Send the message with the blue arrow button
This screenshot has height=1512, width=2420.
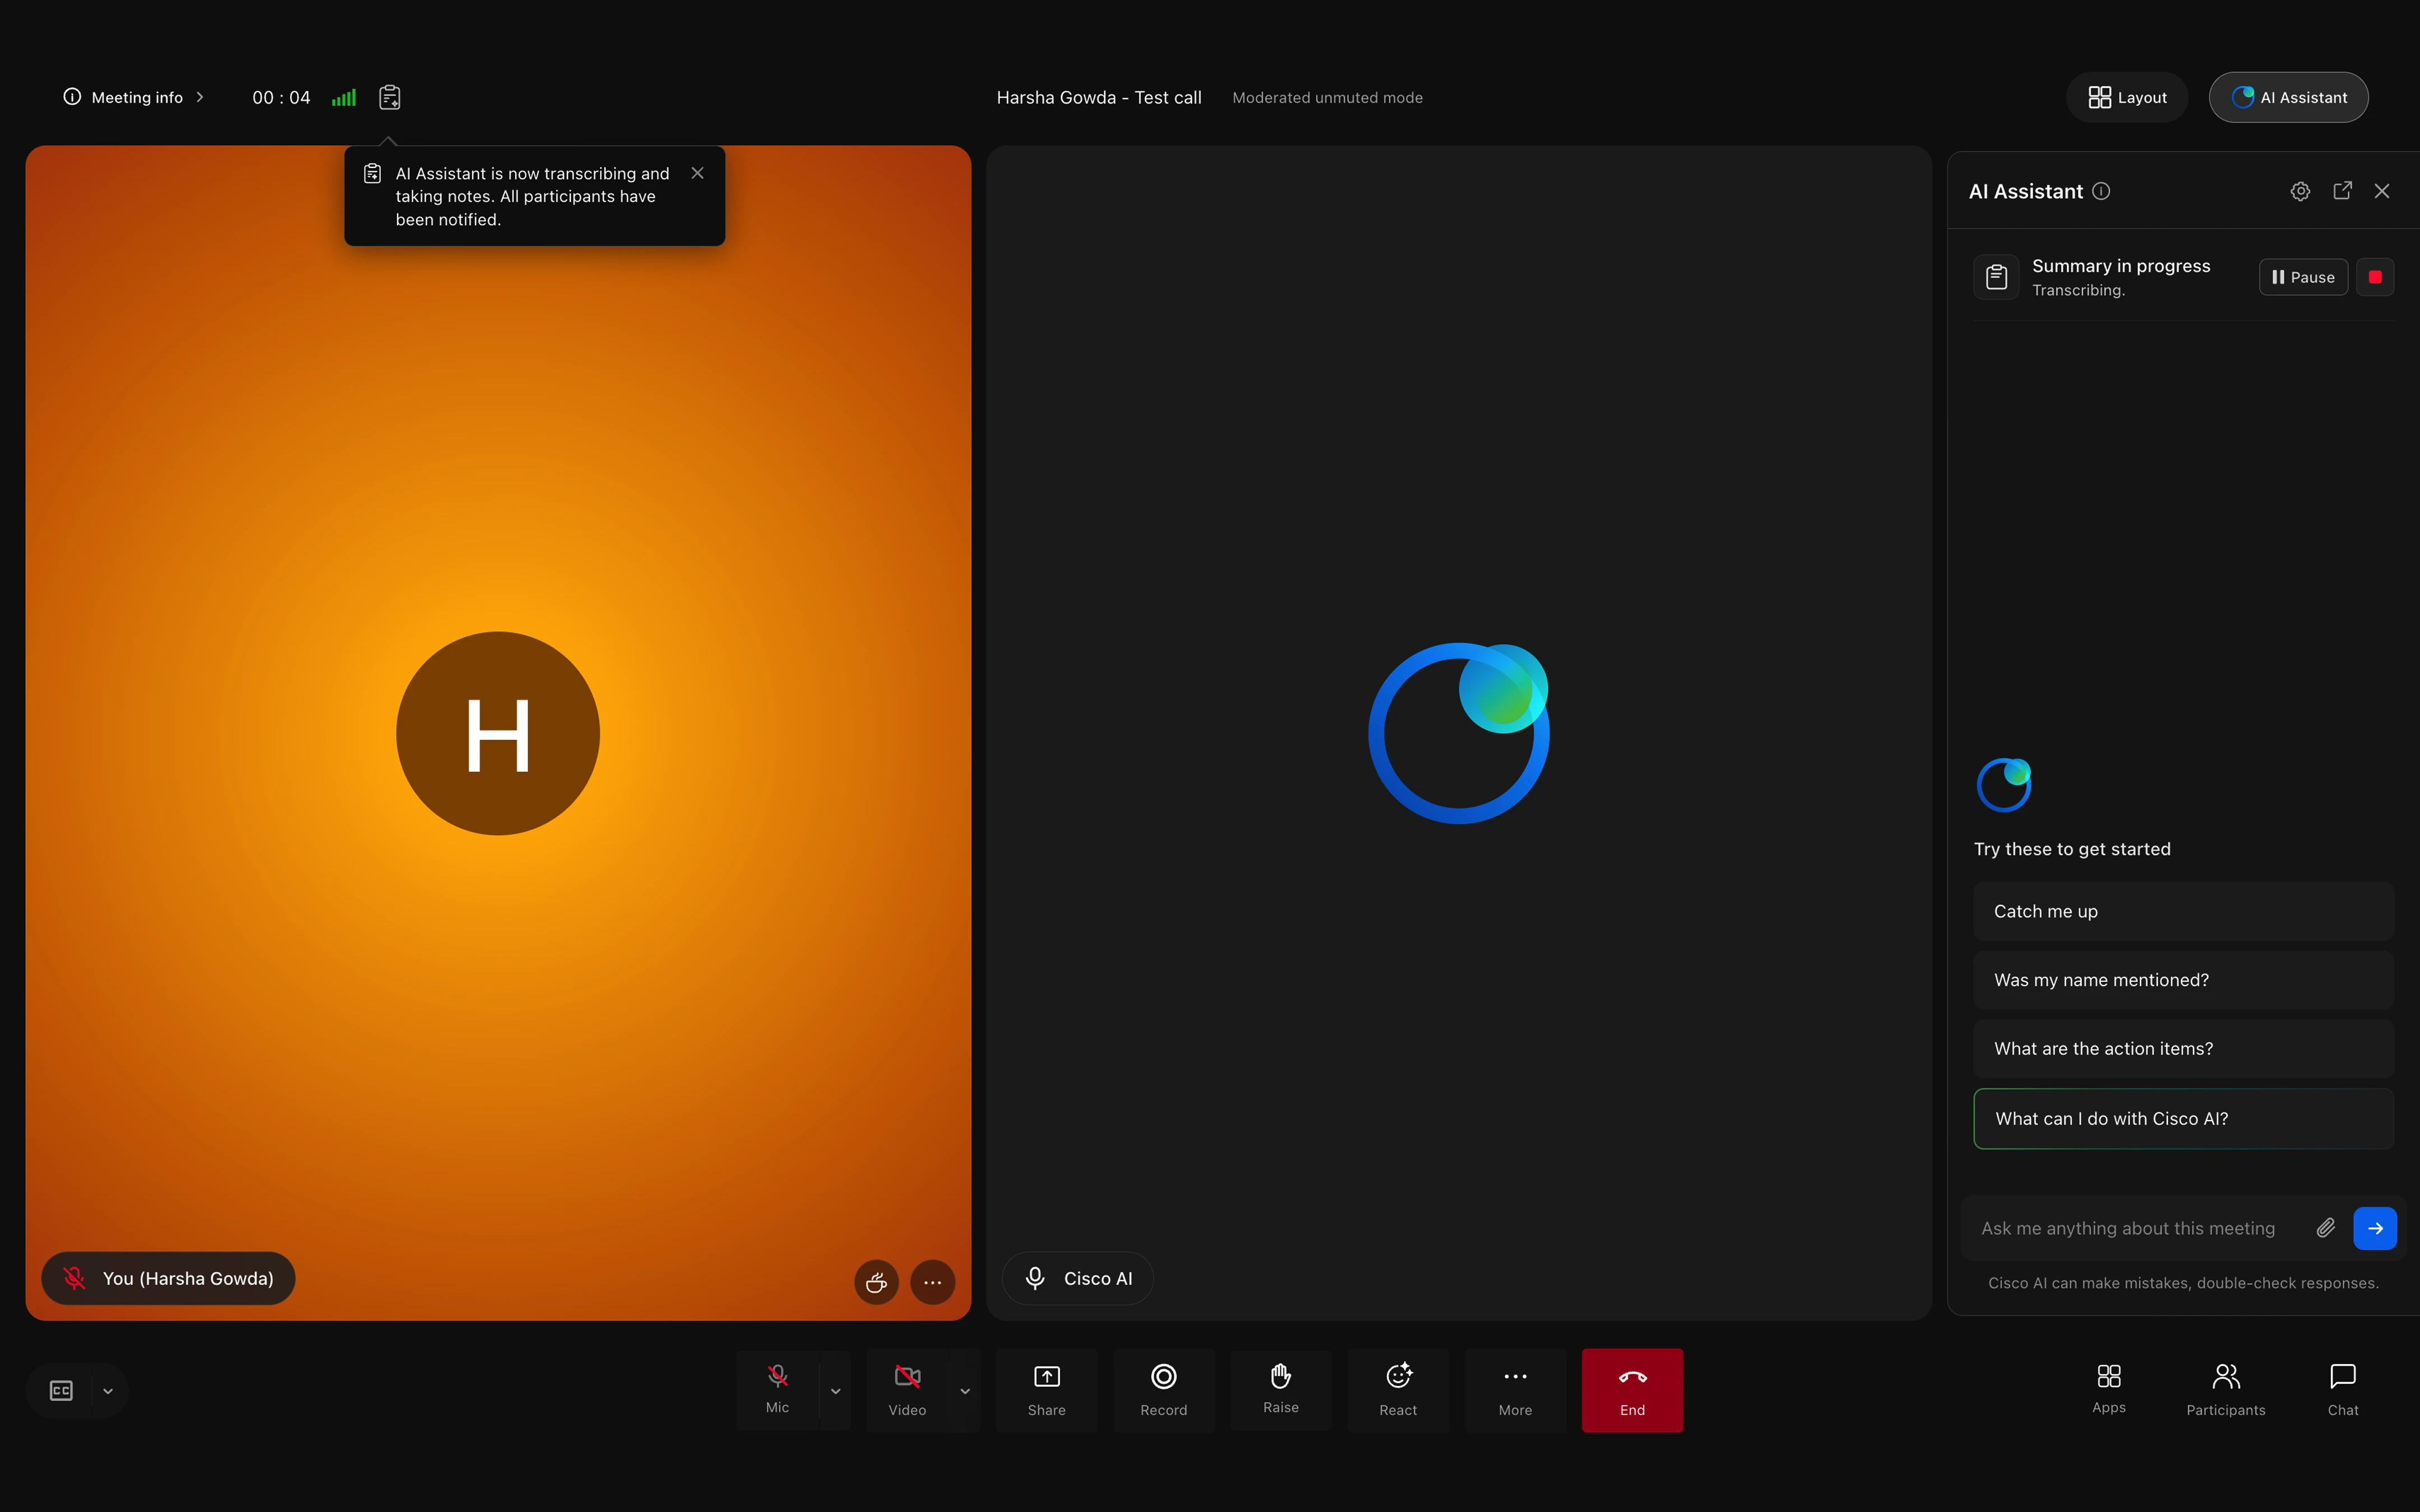(2375, 1228)
